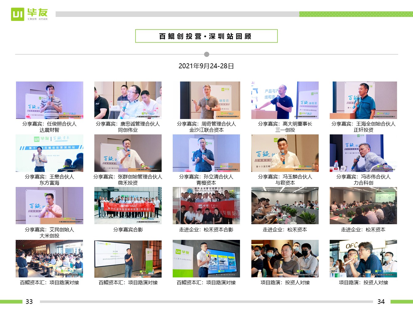The height and width of the screenshot is (310, 413).
Task: Click the firm name 同创伟业
Action: point(128,130)
